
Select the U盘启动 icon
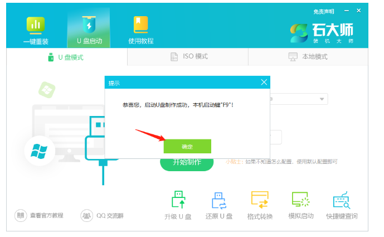89,30
